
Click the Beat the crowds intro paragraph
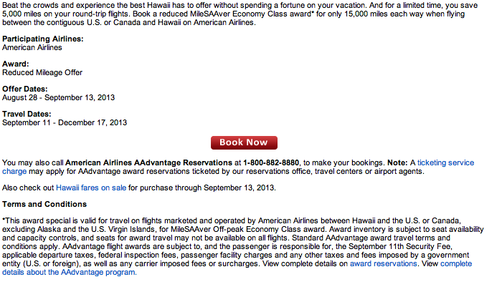coord(240,14)
